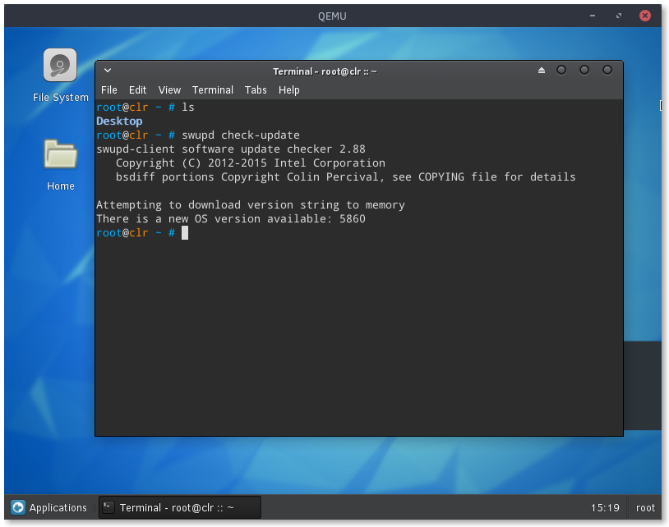Click the terminal icon in taskbar entry
Screen dimensions: 669x527
tap(108, 507)
